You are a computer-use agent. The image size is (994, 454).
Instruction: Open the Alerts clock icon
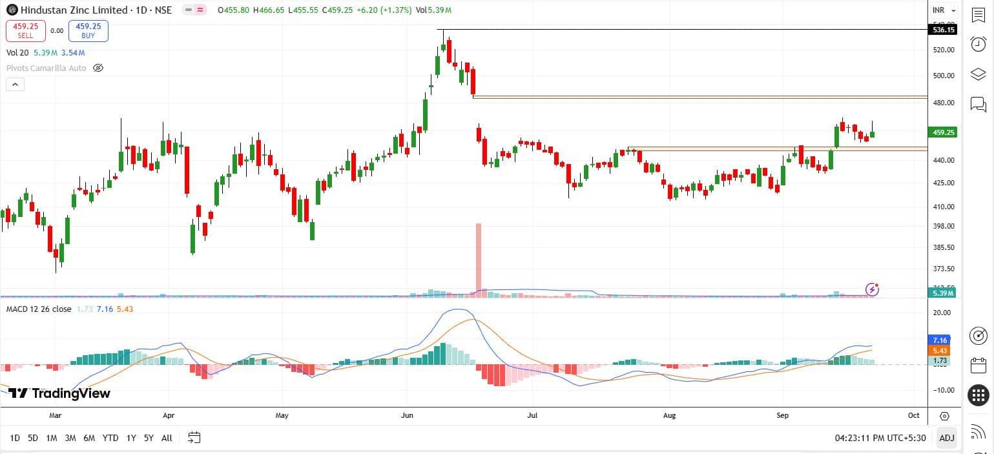(978, 44)
